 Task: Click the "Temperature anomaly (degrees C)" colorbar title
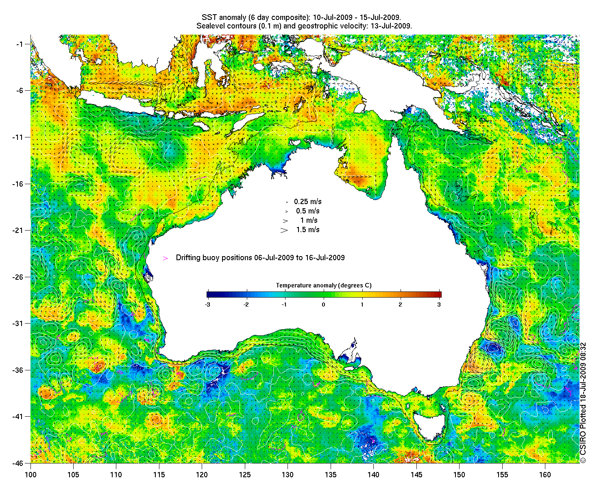click(324, 285)
